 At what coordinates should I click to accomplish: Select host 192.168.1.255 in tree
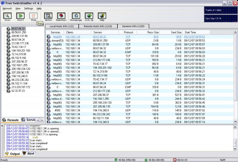click(19, 65)
